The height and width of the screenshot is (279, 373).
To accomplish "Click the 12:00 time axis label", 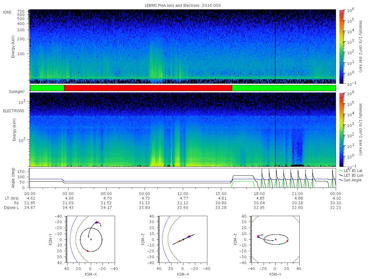I will 183,193.
